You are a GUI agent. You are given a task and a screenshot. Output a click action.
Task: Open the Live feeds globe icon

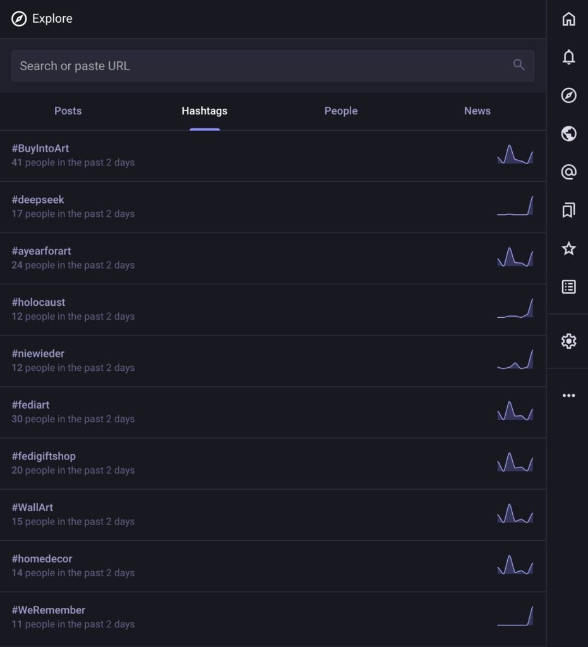(568, 134)
